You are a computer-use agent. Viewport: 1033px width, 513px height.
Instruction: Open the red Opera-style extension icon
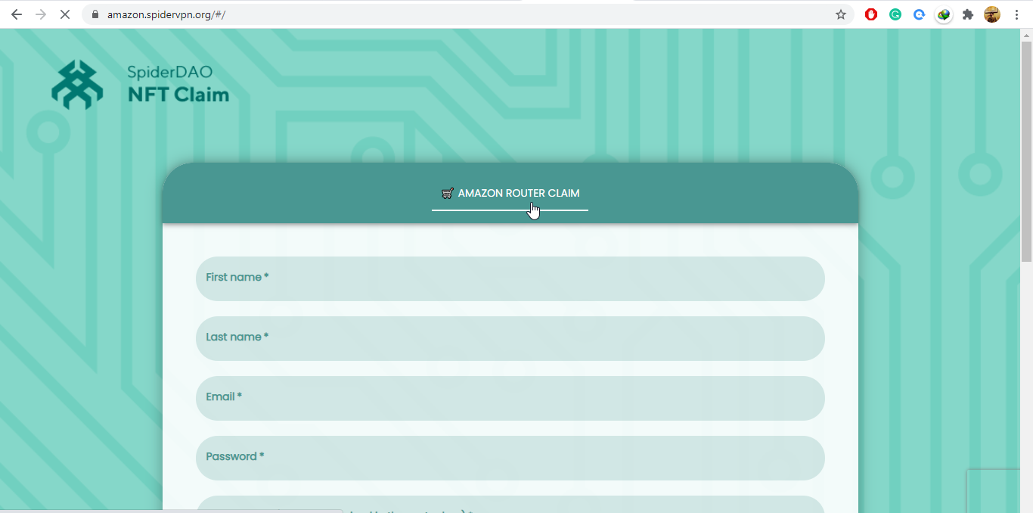tap(871, 14)
